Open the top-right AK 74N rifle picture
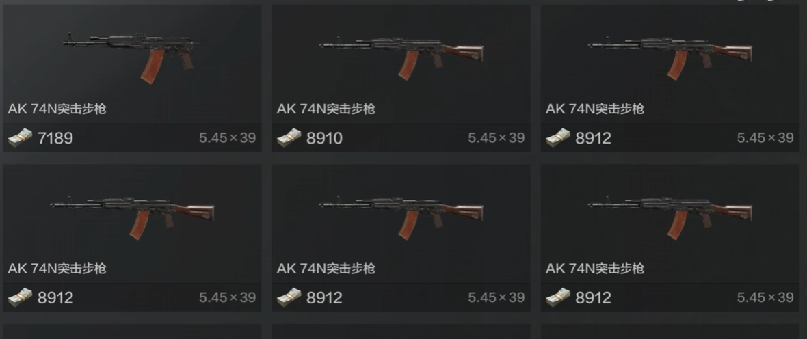 pyautogui.click(x=670, y=57)
